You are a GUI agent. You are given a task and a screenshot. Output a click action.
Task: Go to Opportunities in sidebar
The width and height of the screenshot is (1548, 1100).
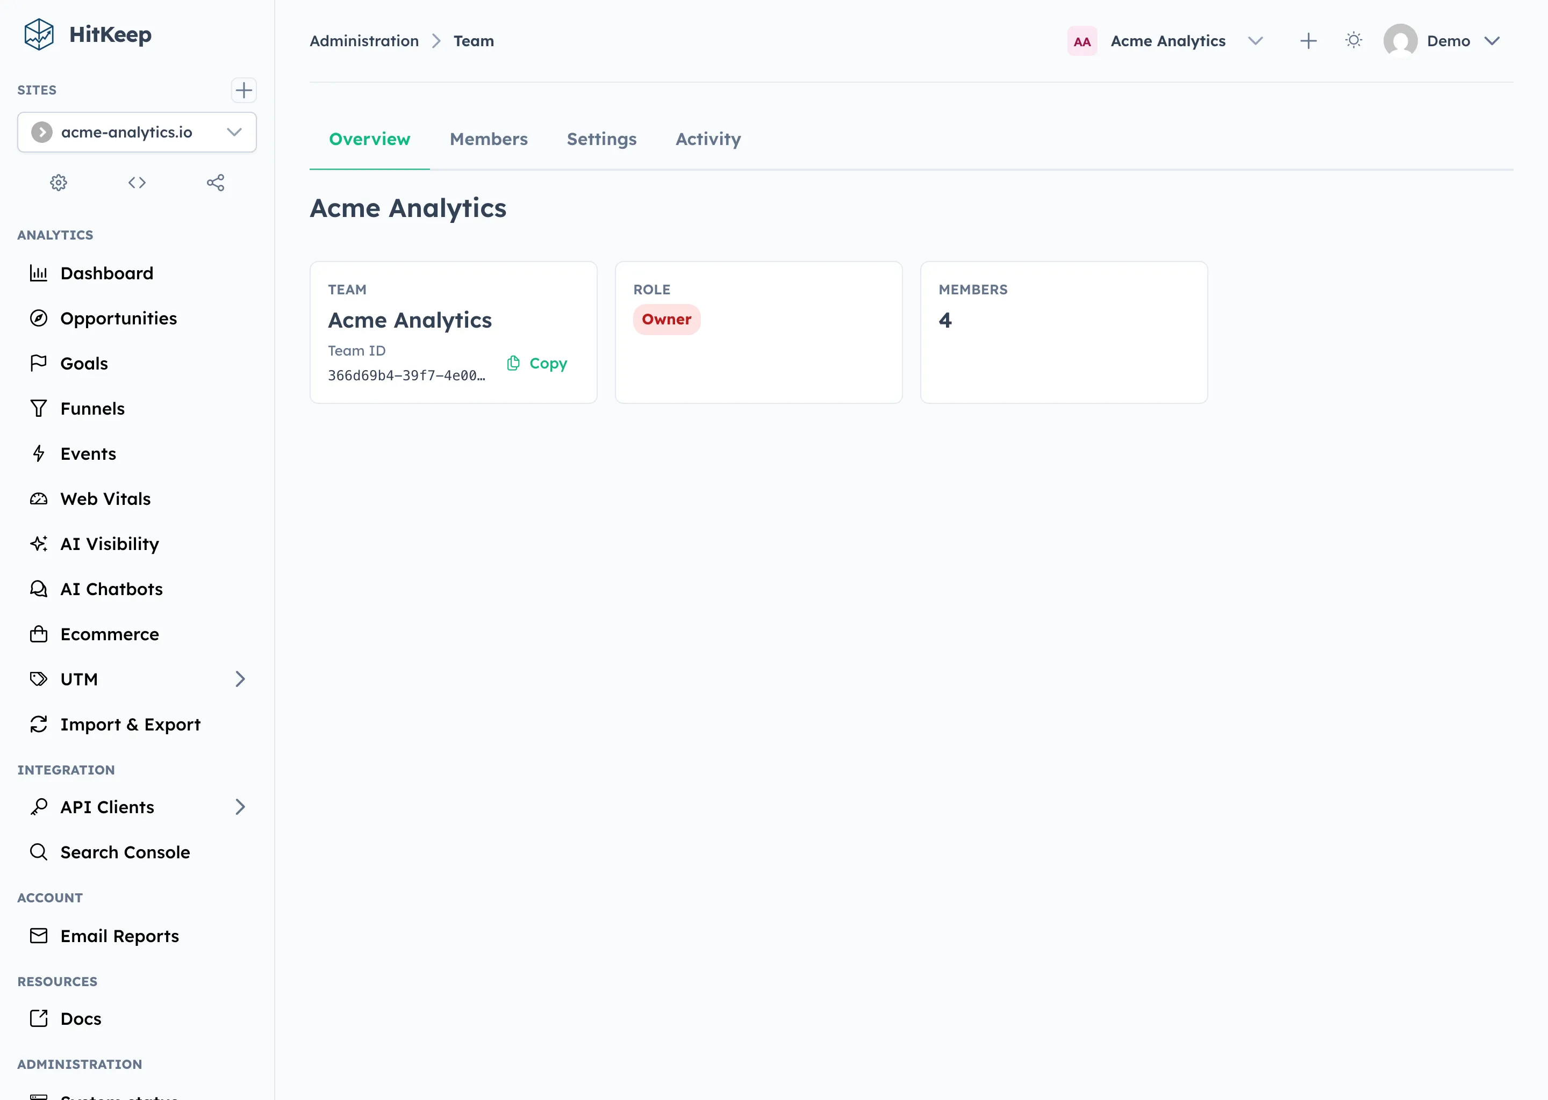137,319
